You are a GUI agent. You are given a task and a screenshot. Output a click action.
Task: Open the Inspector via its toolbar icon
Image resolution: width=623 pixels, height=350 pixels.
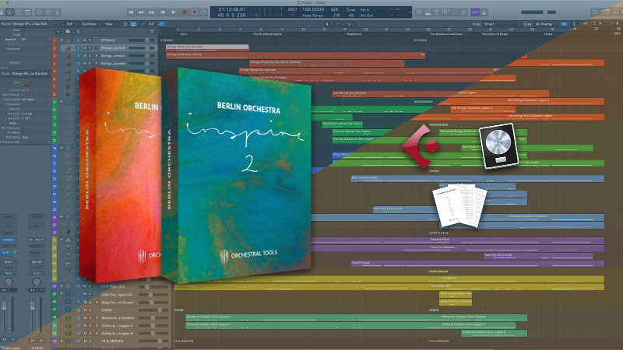click(9, 12)
